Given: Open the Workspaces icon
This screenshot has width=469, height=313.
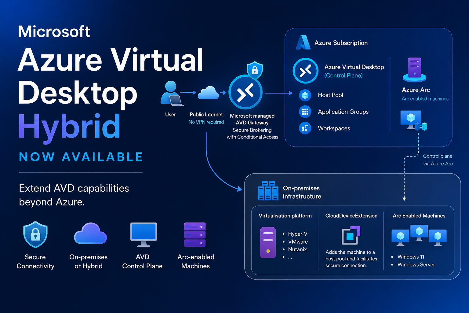Looking at the screenshot, I should pyautogui.click(x=305, y=128).
